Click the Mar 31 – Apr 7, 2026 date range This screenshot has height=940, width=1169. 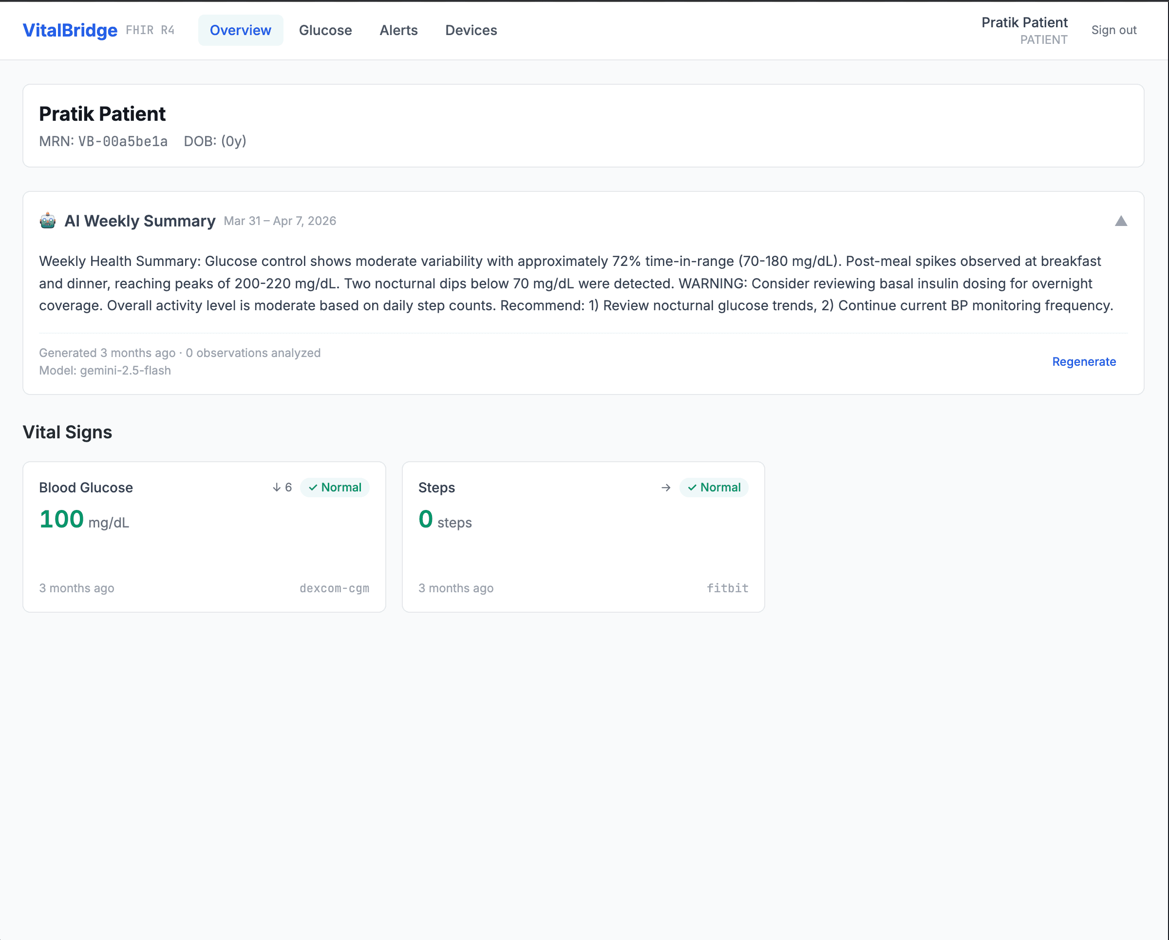(280, 221)
